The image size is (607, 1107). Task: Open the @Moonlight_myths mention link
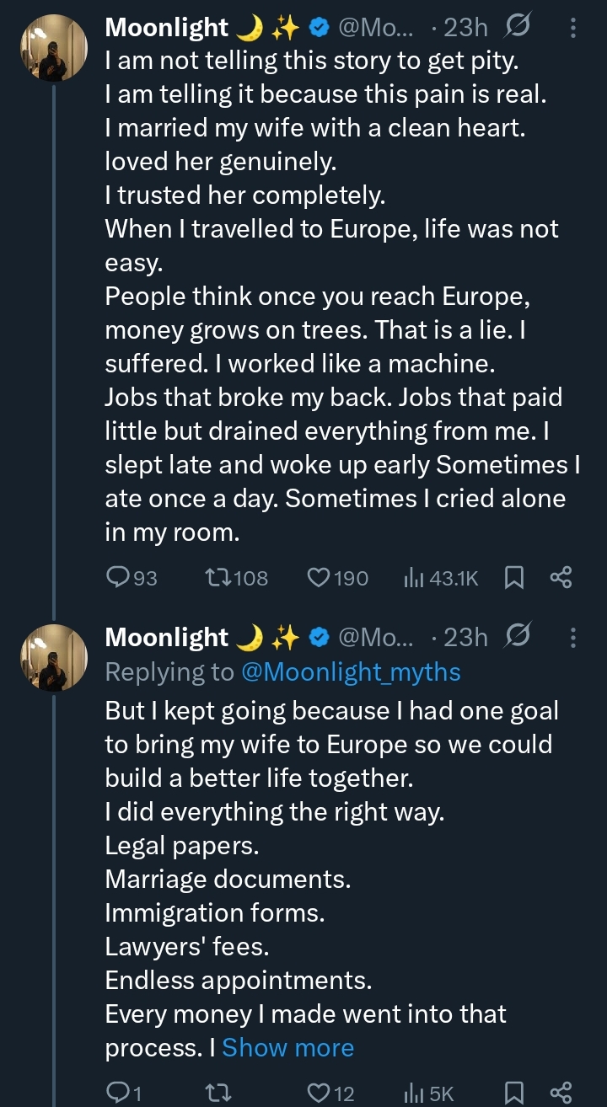coord(351,671)
